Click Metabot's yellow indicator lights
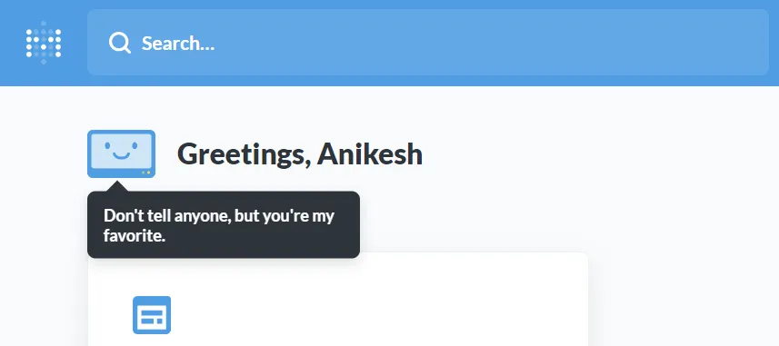 coord(145,173)
